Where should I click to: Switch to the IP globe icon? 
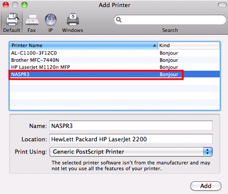(51, 20)
